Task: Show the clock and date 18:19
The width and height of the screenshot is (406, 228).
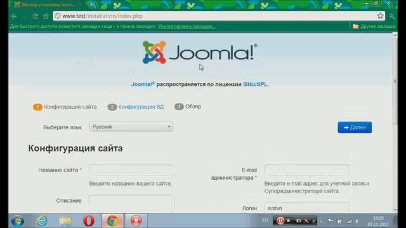Action: [378, 221]
